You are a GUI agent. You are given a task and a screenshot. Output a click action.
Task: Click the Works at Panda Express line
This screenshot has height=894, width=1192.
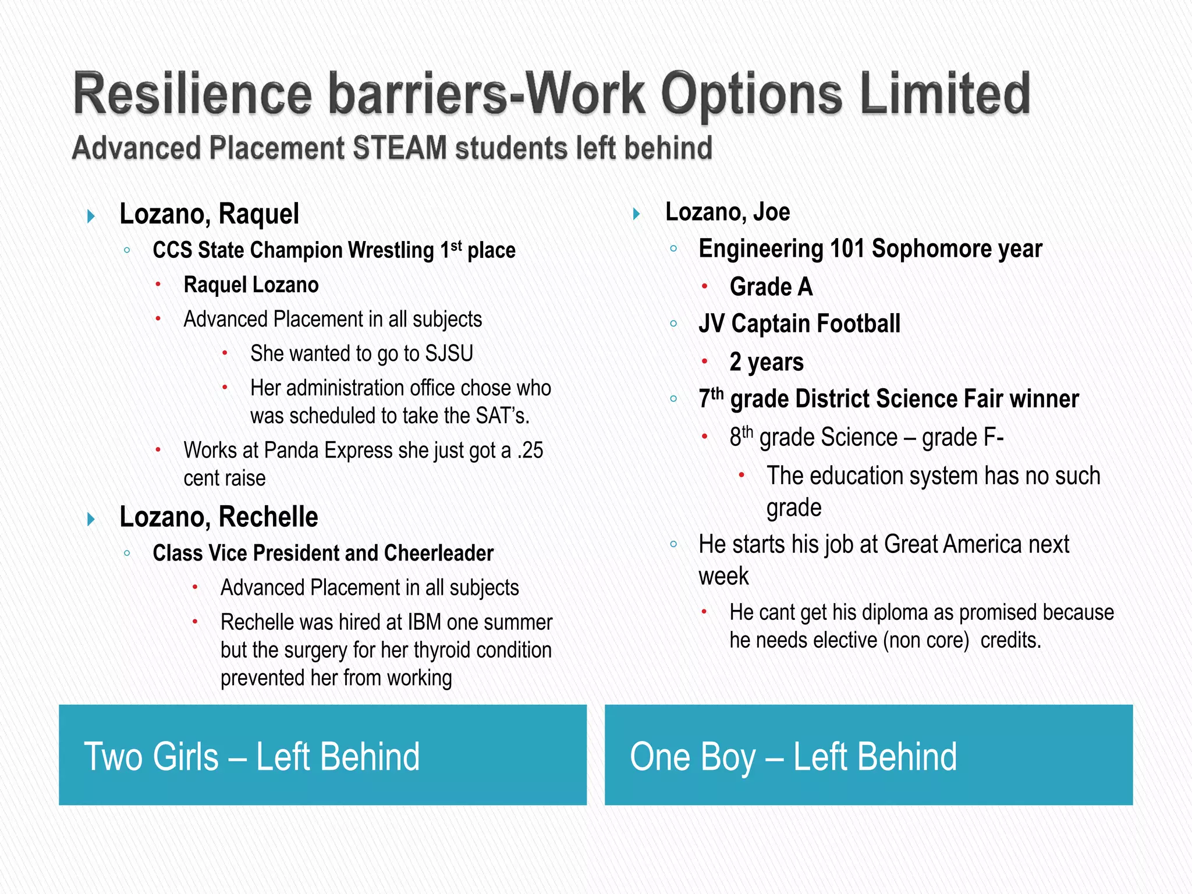click(x=363, y=464)
